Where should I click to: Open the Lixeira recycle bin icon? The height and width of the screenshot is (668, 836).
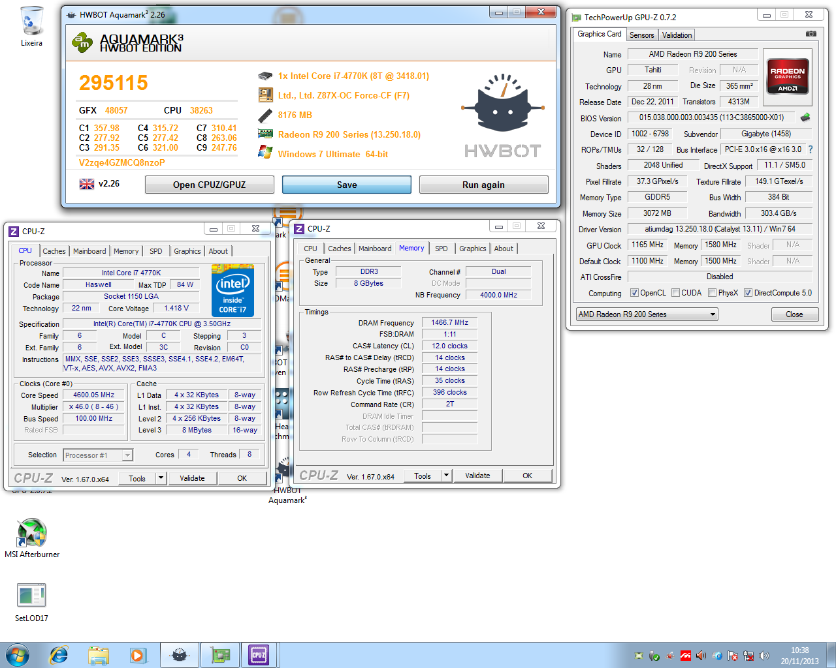point(31,27)
